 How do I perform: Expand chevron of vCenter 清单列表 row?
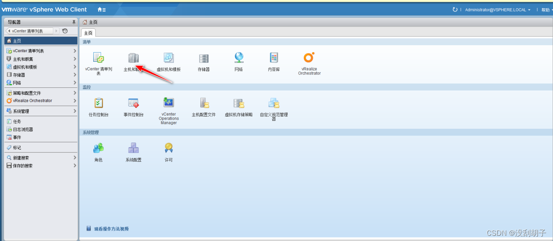coord(75,51)
